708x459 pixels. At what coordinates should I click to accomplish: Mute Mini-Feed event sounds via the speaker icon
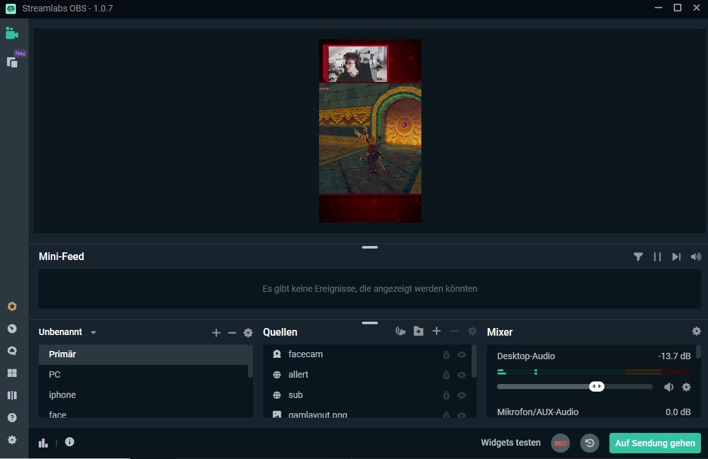pos(695,257)
